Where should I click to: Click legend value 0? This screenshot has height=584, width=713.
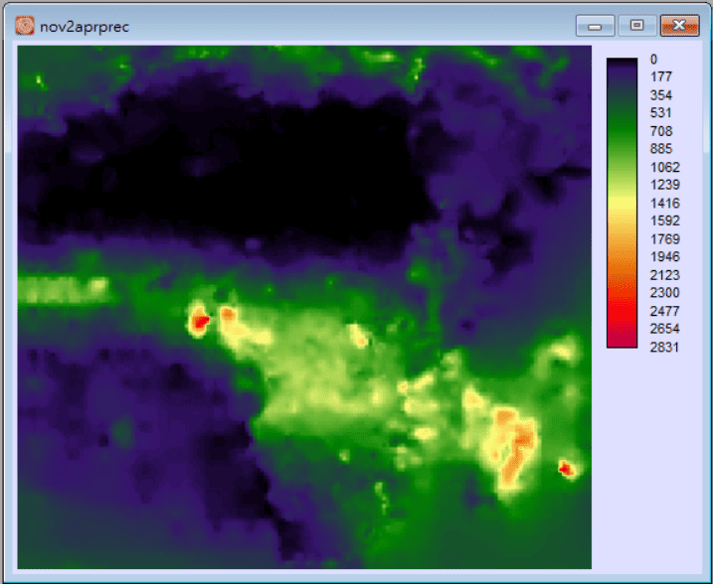[653, 59]
